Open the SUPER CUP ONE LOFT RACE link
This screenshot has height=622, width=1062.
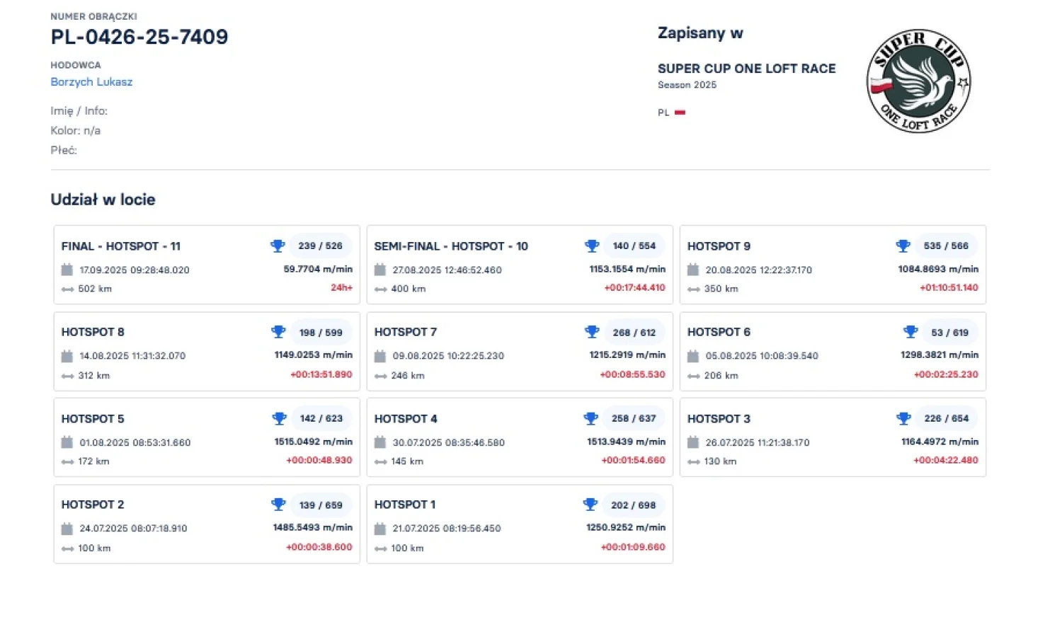pyautogui.click(x=746, y=69)
